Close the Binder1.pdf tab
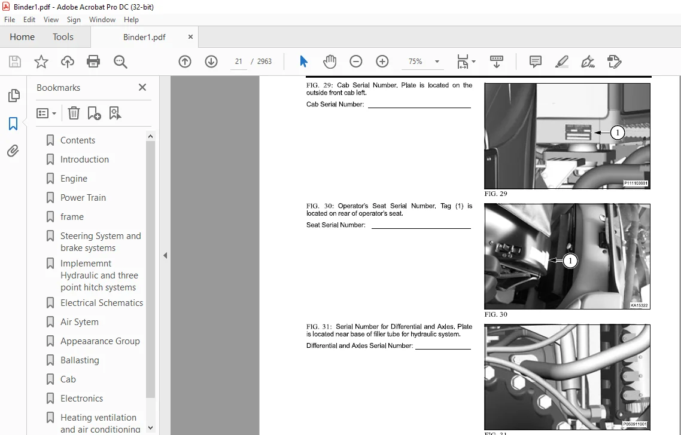Viewport: 681px width, 435px height. (190, 37)
